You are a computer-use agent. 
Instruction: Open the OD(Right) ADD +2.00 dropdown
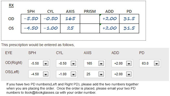click(129, 63)
